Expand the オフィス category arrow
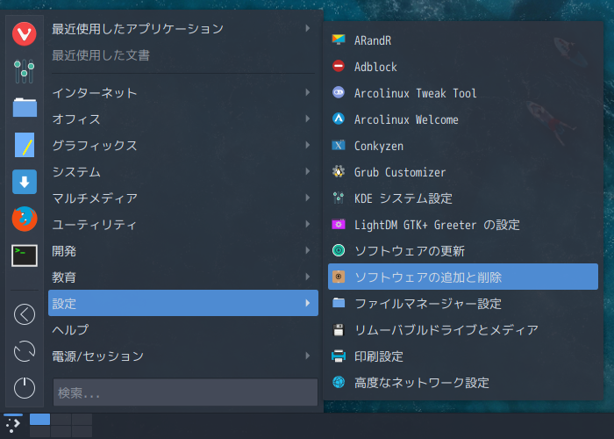Image resolution: width=614 pixels, height=439 pixels. [x=308, y=119]
